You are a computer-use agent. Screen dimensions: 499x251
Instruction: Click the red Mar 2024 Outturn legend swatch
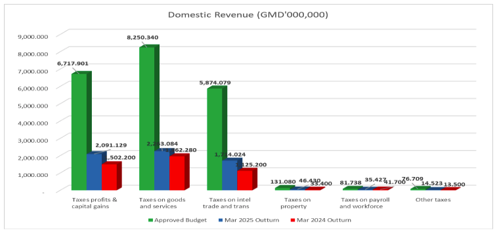[293, 220]
